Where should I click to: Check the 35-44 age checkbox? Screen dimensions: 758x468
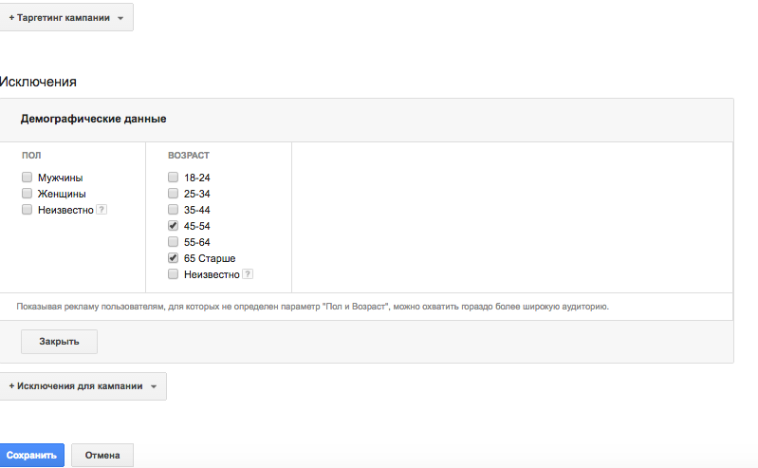pos(173,210)
